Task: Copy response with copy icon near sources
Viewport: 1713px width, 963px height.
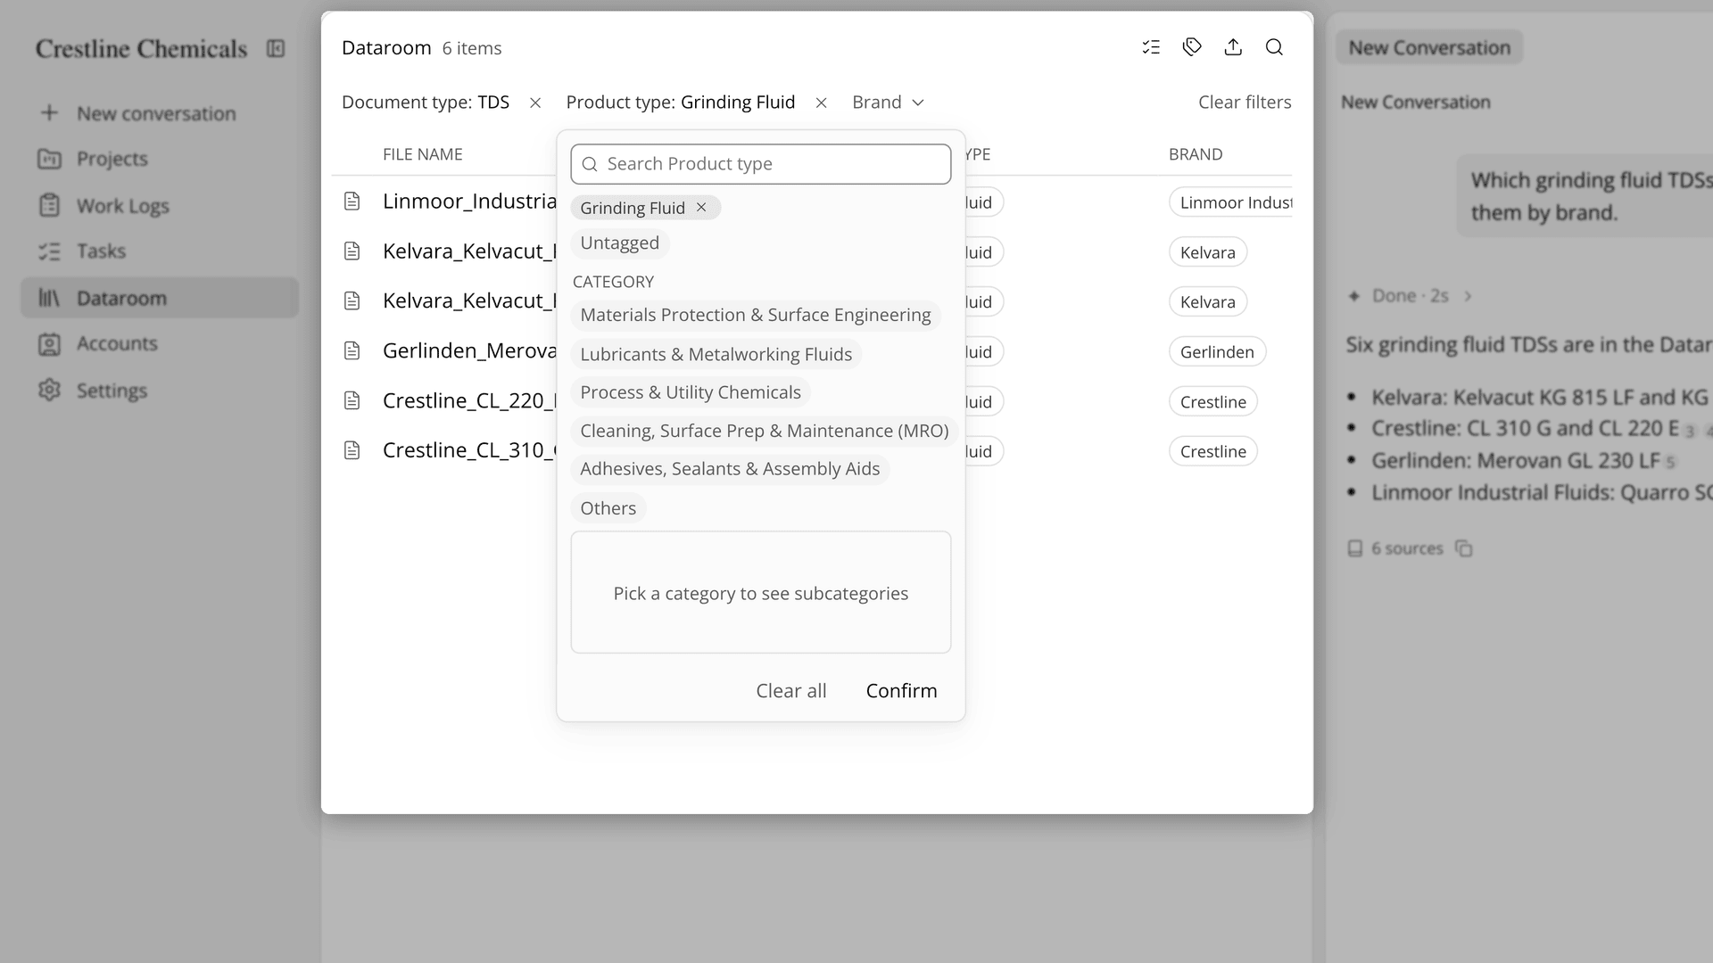Action: coord(1464,548)
